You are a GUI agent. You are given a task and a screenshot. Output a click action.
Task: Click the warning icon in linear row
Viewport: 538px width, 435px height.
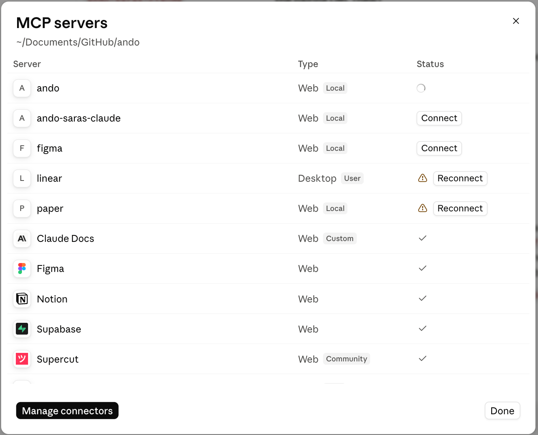click(x=423, y=178)
